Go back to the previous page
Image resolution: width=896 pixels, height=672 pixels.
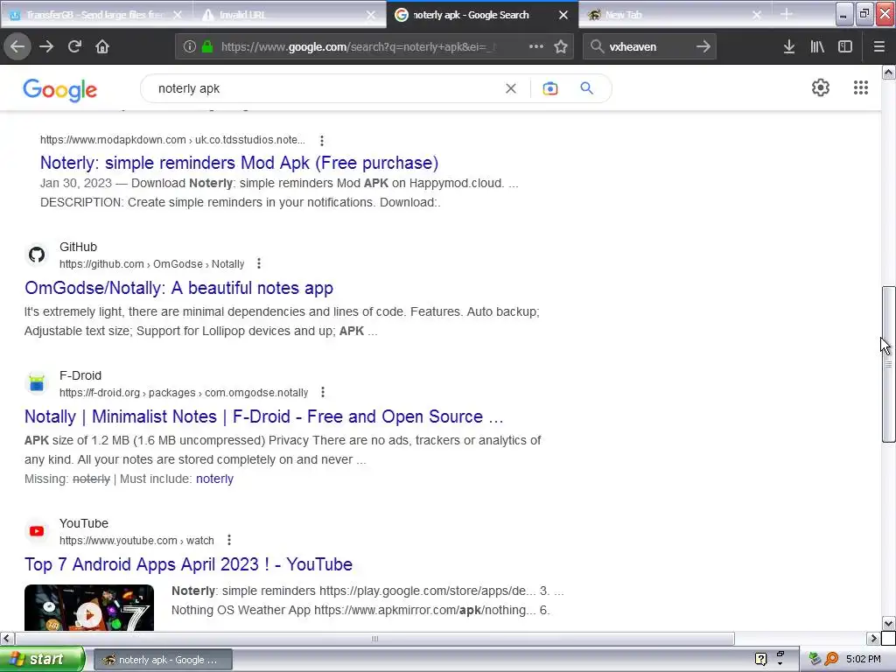click(17, 46)
